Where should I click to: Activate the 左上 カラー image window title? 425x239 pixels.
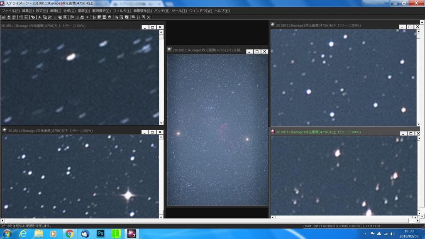coord(43,26)
